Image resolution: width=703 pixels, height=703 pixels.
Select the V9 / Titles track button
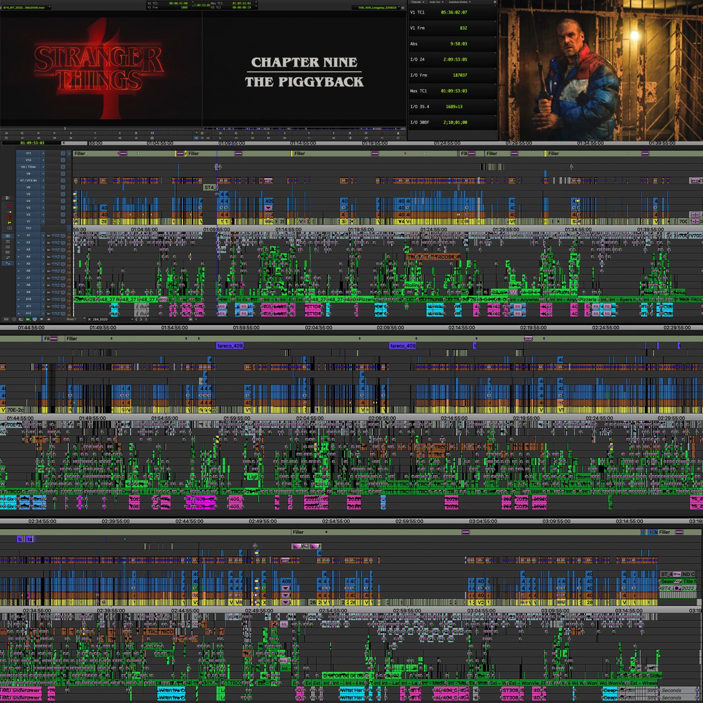[x=28, y=167]
